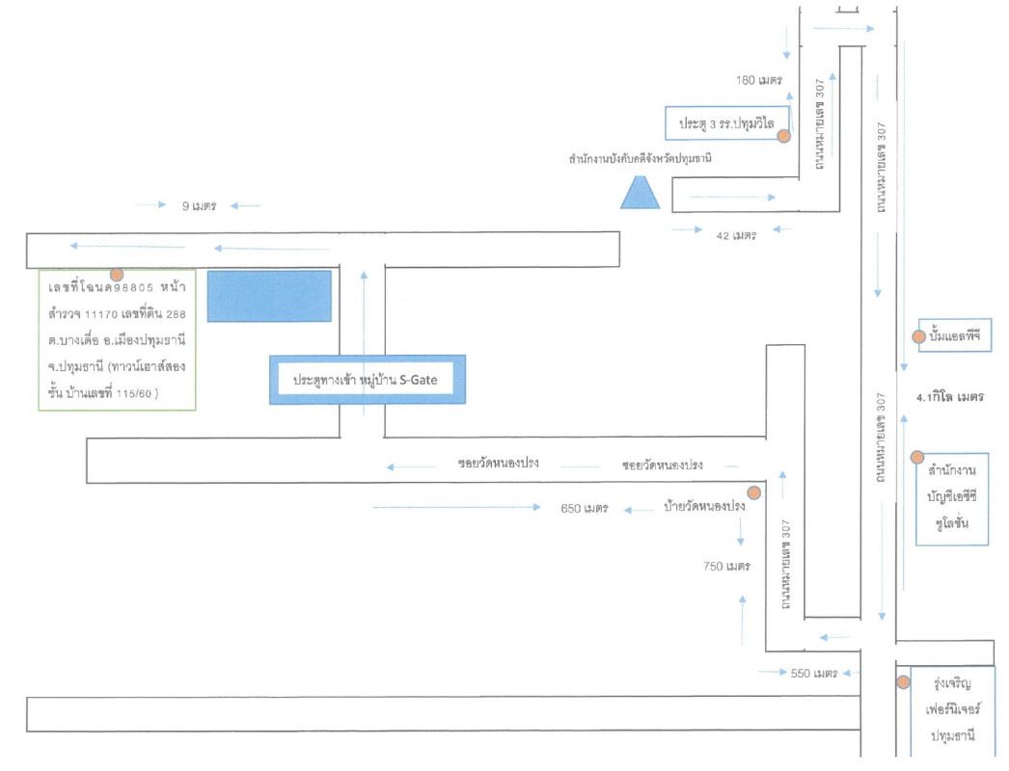Click the green-bordered land deed description box

pos(116,341)
